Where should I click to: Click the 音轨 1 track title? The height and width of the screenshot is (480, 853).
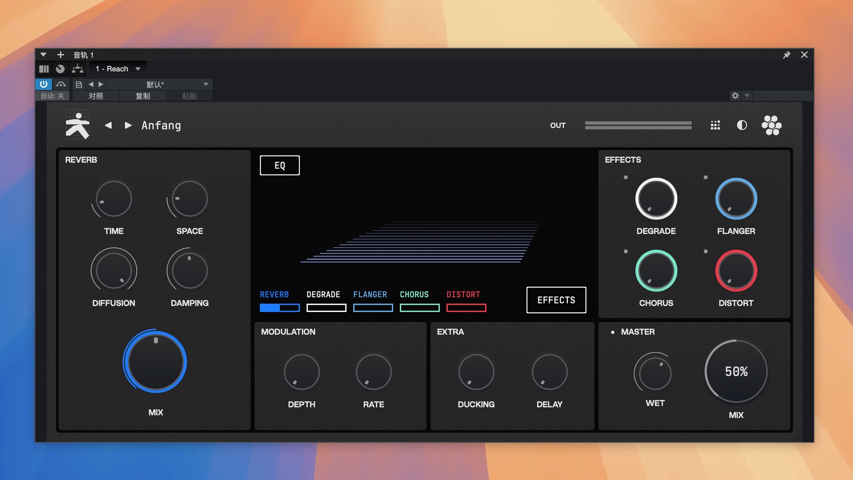[84, 55]
